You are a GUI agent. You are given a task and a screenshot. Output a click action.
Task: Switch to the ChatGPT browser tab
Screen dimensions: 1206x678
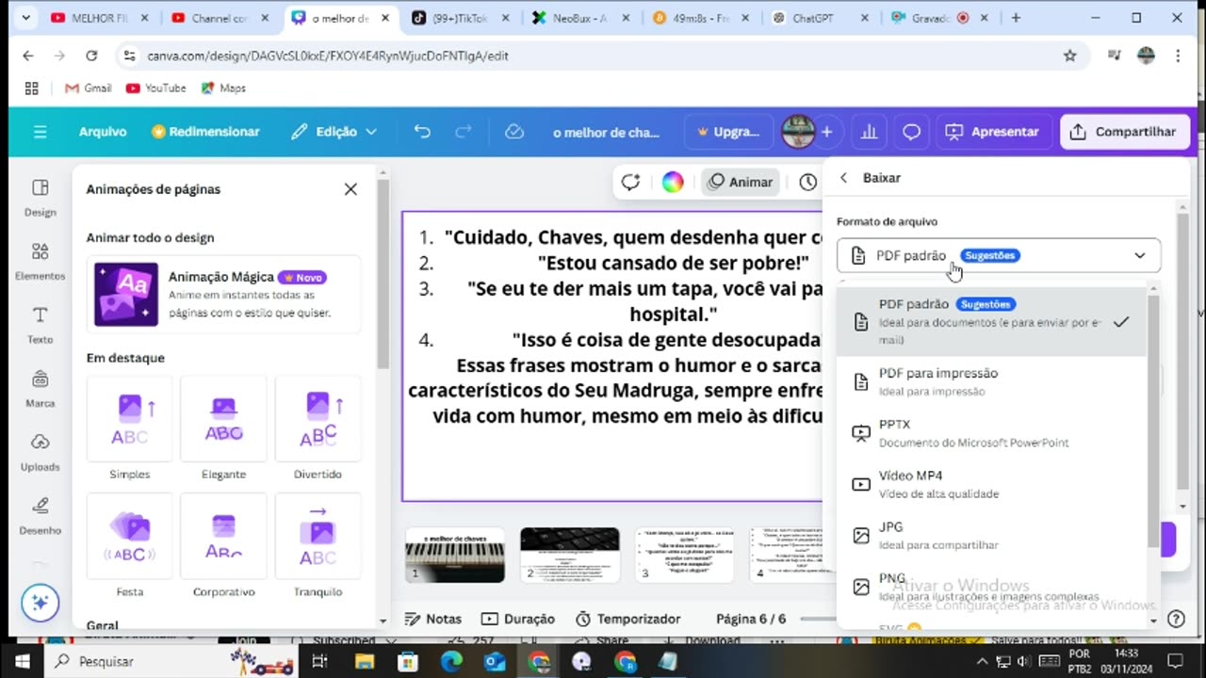tap(820, 18)
